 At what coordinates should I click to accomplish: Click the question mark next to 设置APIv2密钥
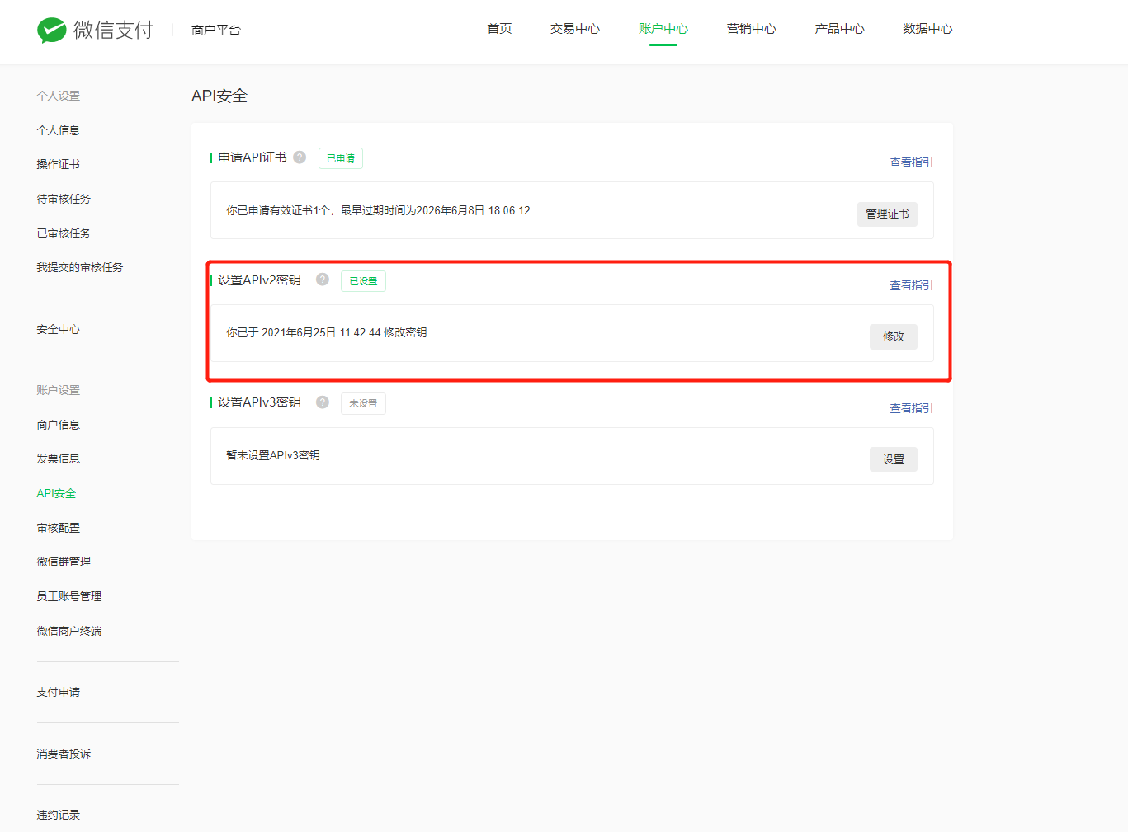322,280
